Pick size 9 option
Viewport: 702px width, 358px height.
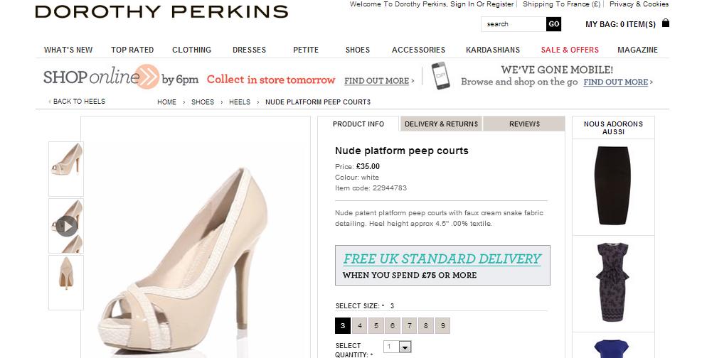pos(442,326)
